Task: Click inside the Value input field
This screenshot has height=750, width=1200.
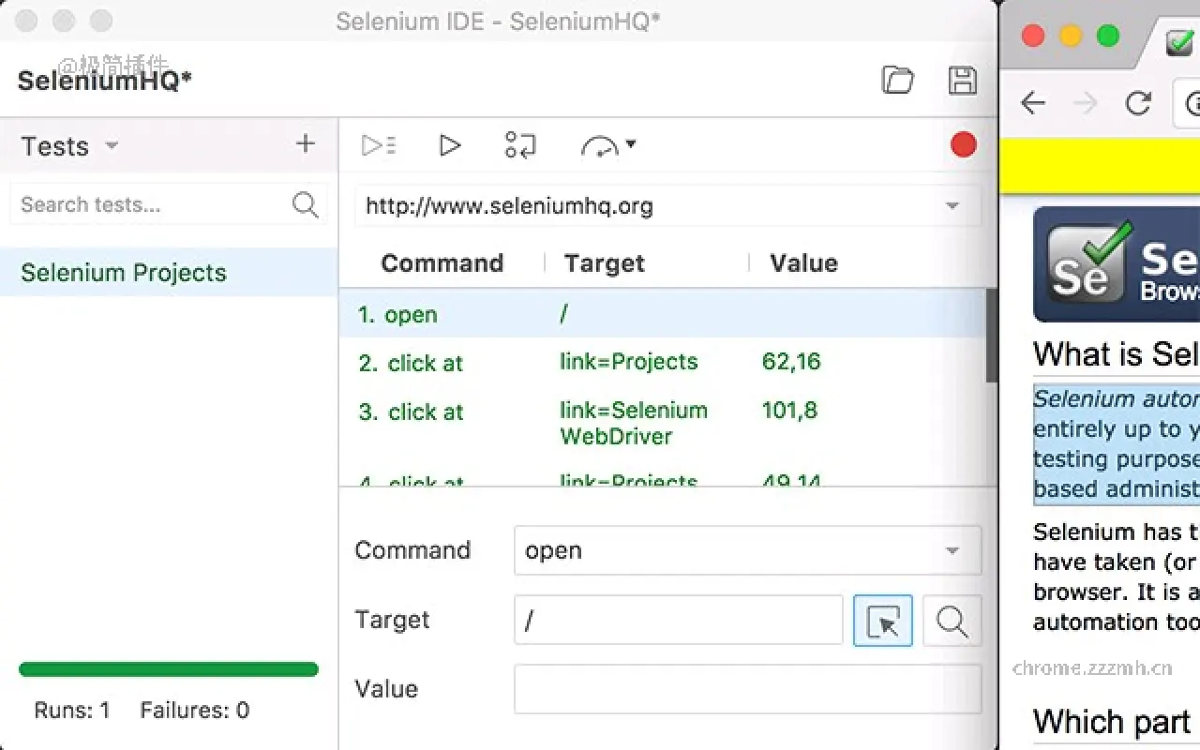Action: coord(747,688)
